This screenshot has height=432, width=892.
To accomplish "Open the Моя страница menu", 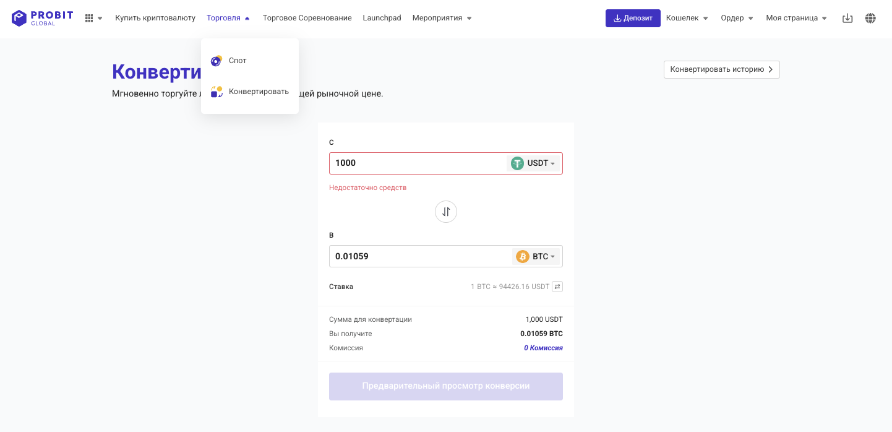I will point(796,18).
